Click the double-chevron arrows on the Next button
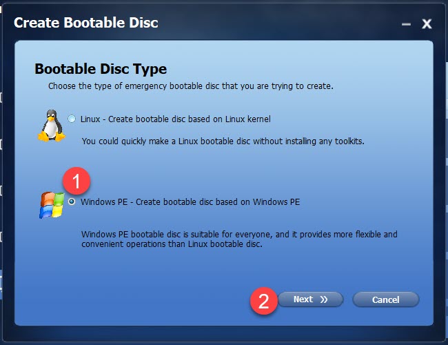Screen dimensions: 448x345 click(324, 299)
